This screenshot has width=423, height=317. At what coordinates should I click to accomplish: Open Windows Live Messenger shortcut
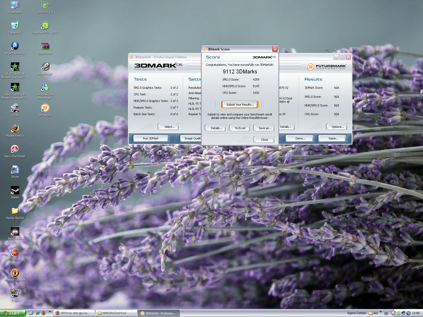coord(45,91)
